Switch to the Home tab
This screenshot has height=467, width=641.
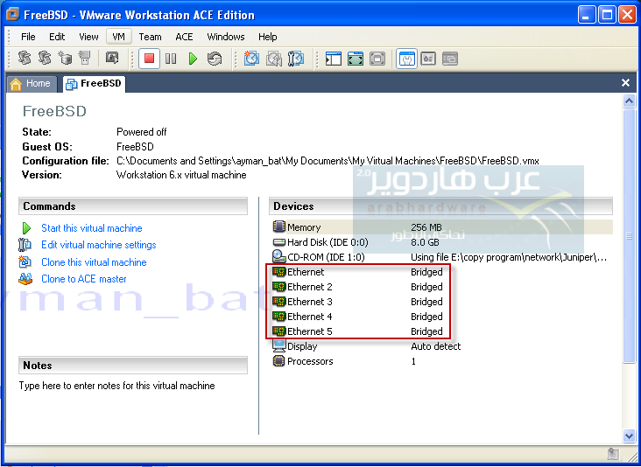(x=32, y=84)
